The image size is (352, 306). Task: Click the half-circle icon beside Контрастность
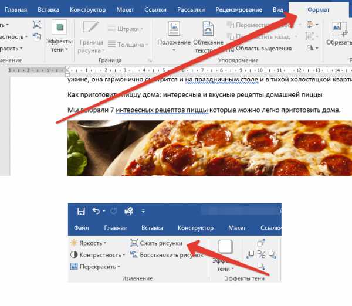coord(74,254)
